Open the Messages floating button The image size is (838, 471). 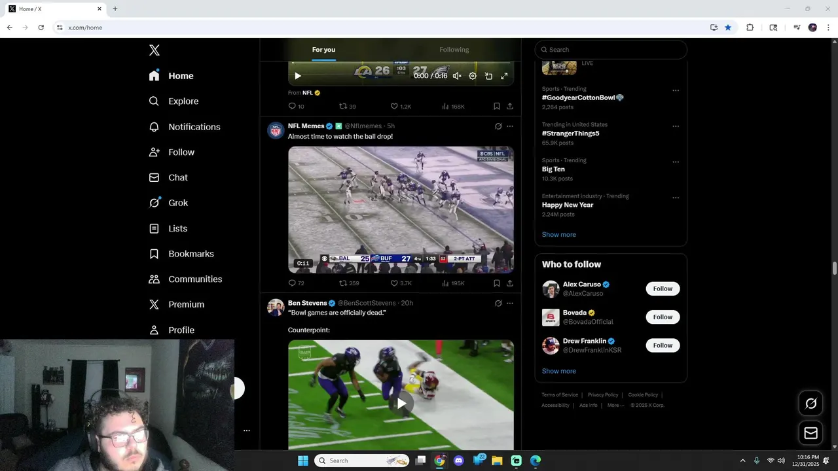pyautogui.click(x=811, y=433)
